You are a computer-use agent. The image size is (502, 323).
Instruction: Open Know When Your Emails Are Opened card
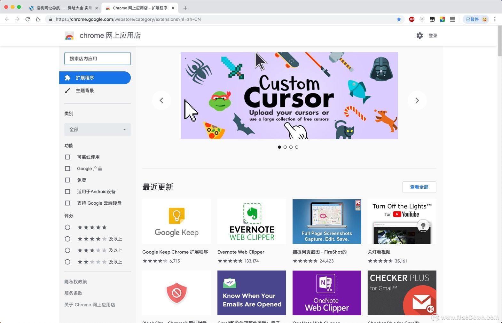click(252, 293)
